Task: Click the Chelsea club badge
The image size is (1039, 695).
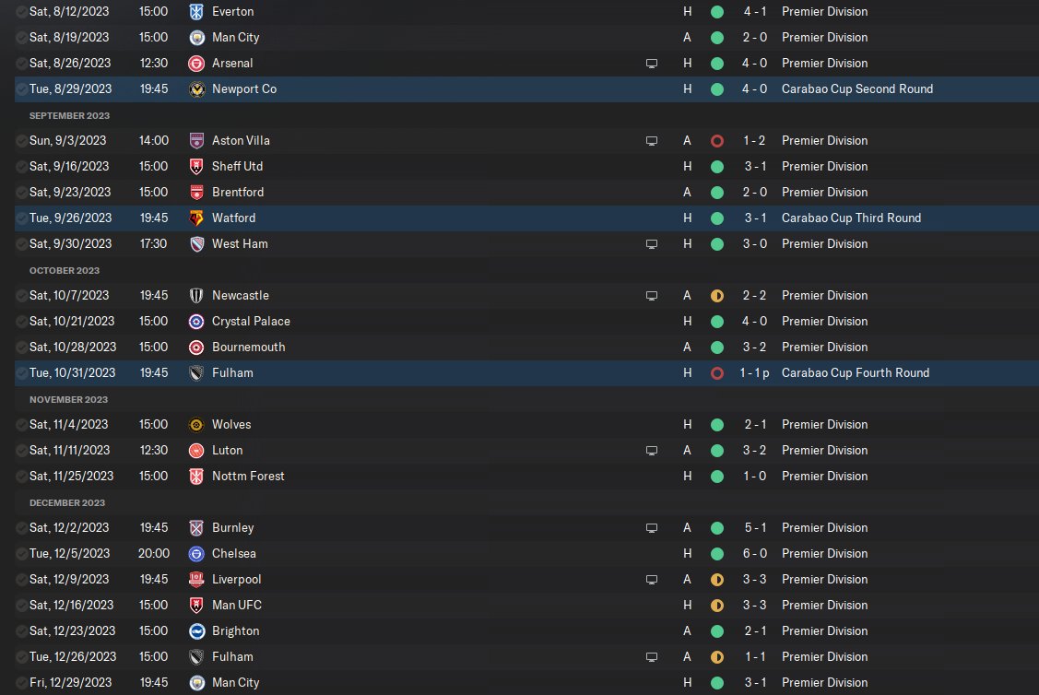Action: (195, 554)
